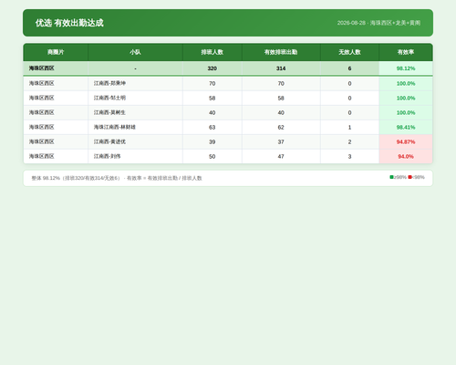This screenshot has width=456, height=365.
Task: Click 70 in the 有效排班出勤 column
Action: [281, 83]
